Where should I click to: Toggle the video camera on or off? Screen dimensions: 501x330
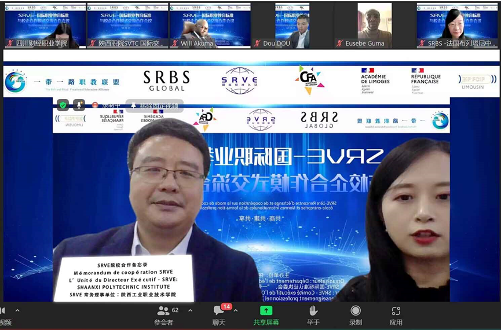click(x=5, y=315)
